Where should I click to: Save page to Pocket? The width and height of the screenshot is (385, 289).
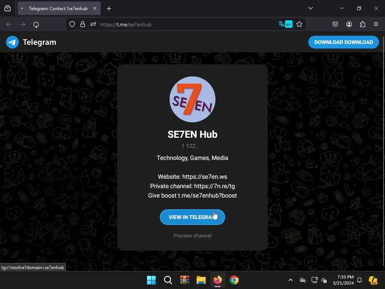(x=335, y=24)
